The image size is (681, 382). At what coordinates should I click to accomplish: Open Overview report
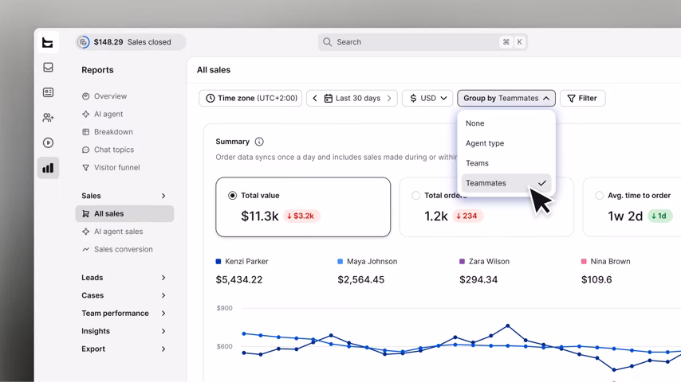110,96
